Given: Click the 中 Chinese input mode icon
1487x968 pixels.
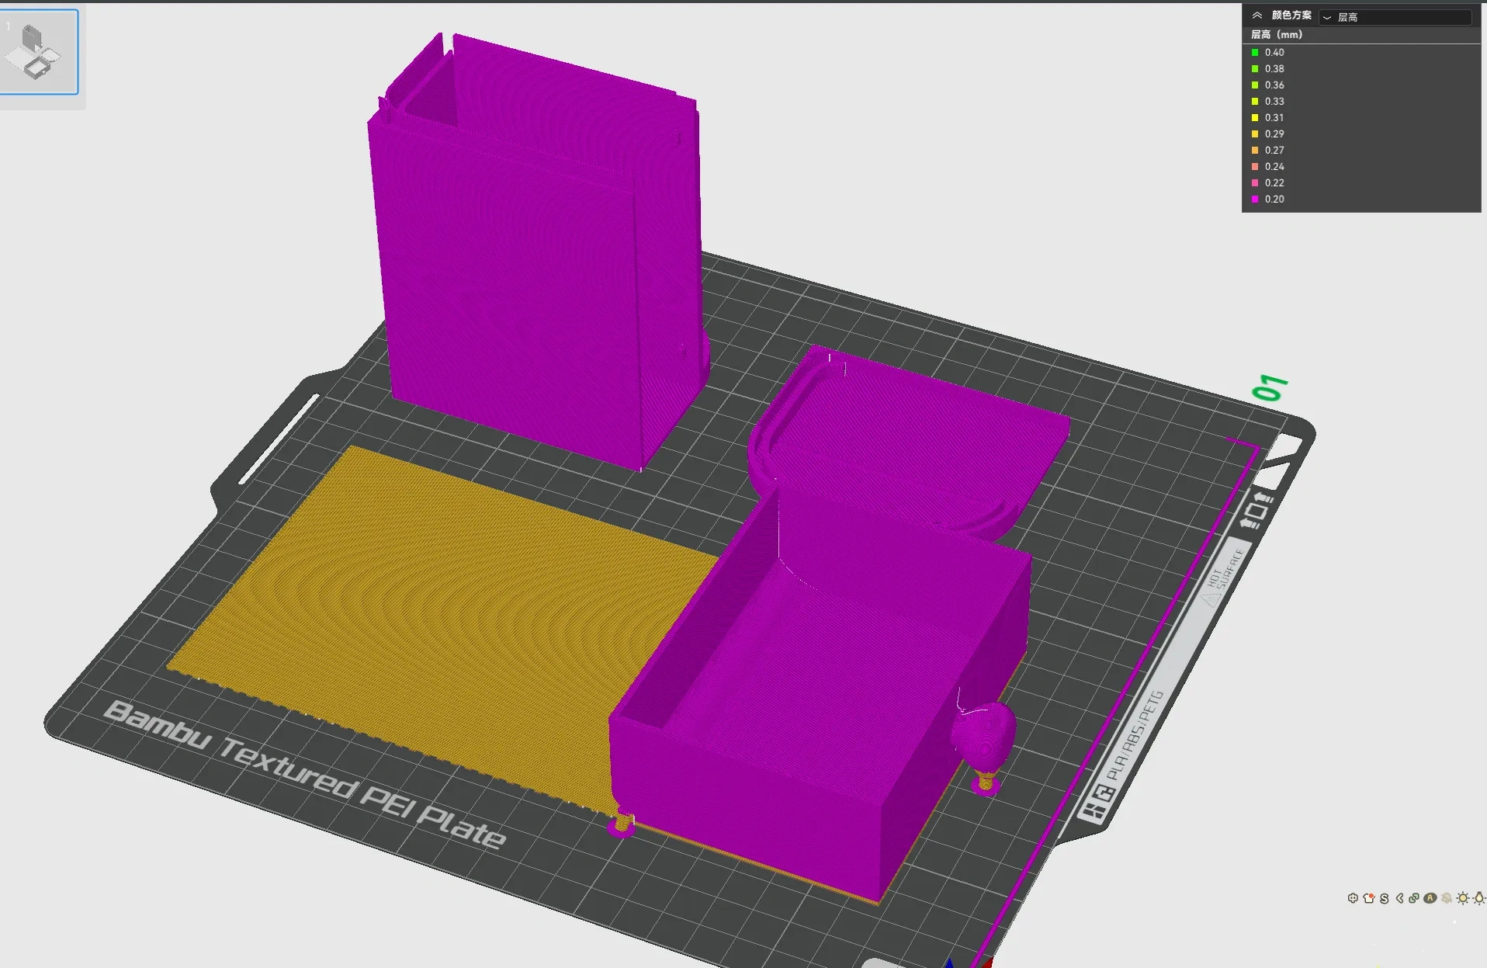Looking at the screenshot, I should point(1353,898).
